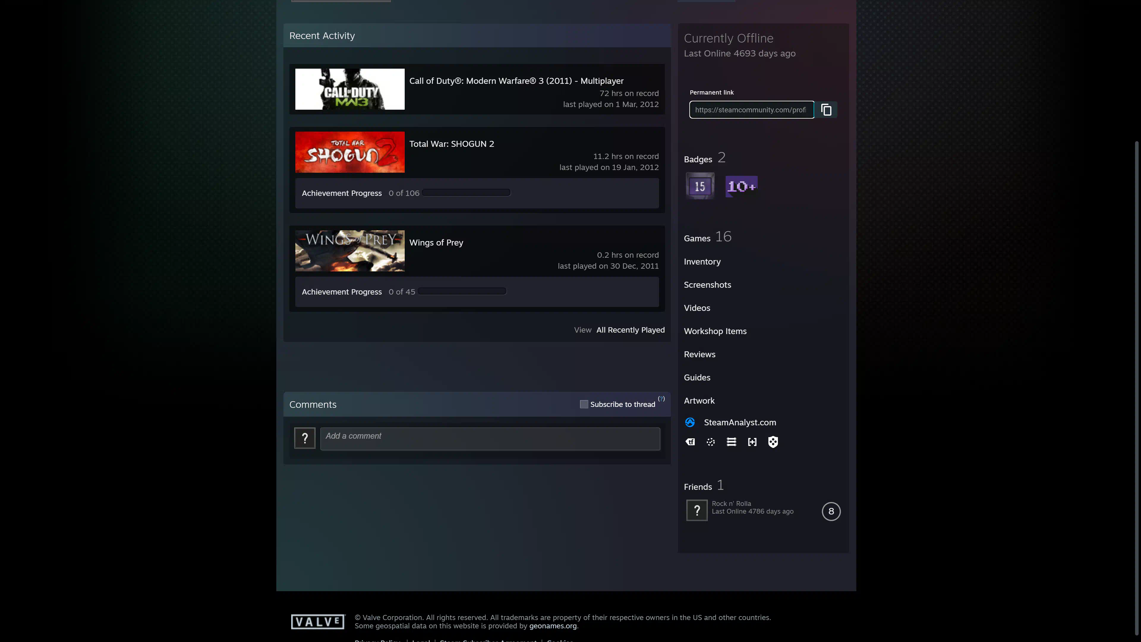Open the Friends list link
This screenshot has width=1141, height=642.
tap(698, 487)
